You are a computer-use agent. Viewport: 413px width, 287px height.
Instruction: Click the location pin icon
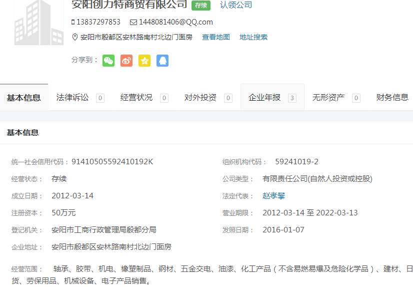[x=75, y=37]
